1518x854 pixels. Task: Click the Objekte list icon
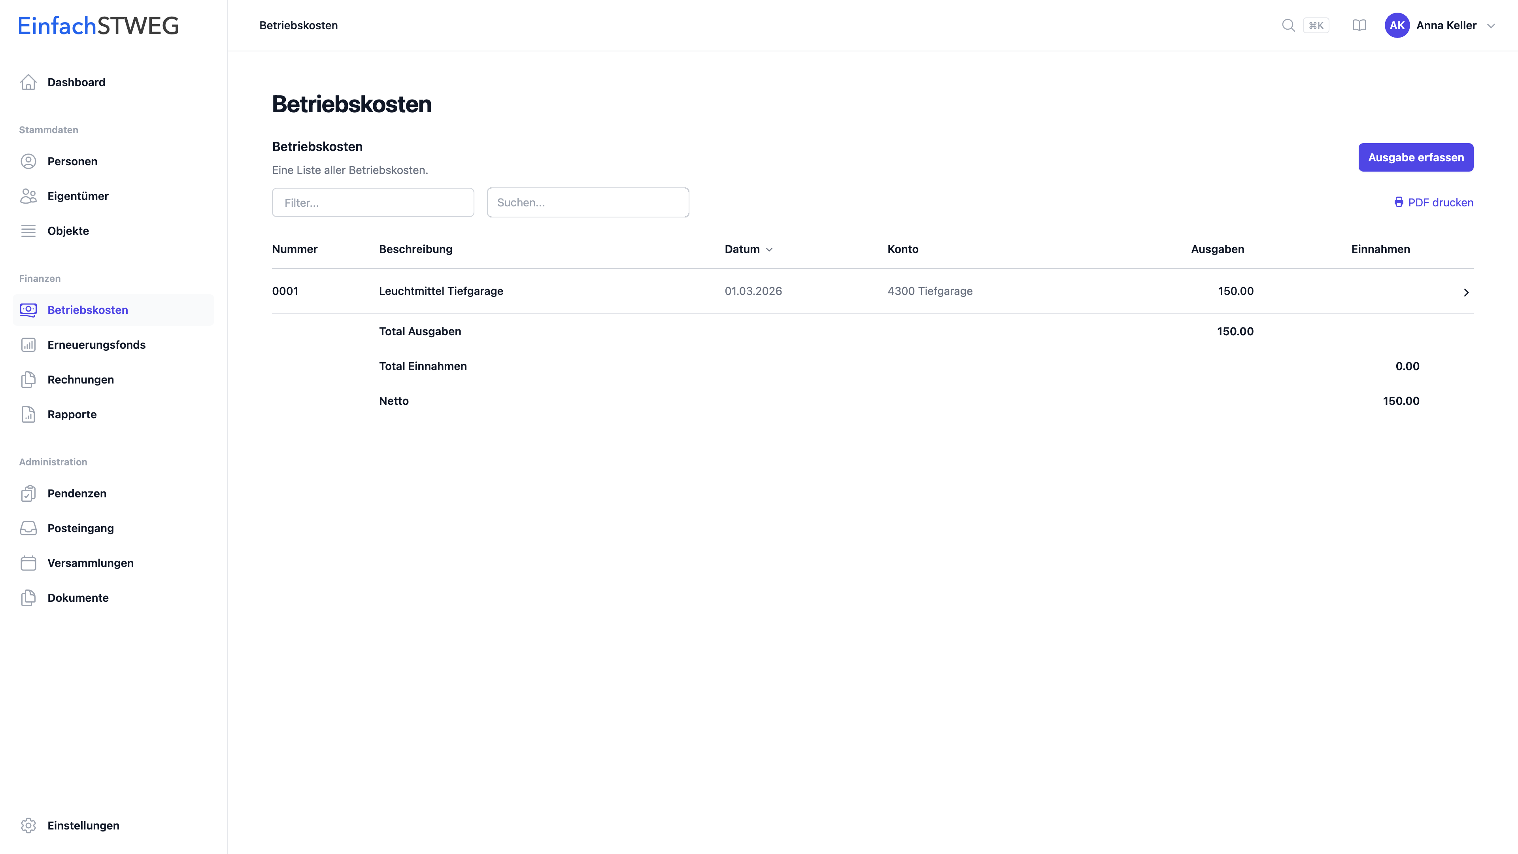(x=28, y=231)
